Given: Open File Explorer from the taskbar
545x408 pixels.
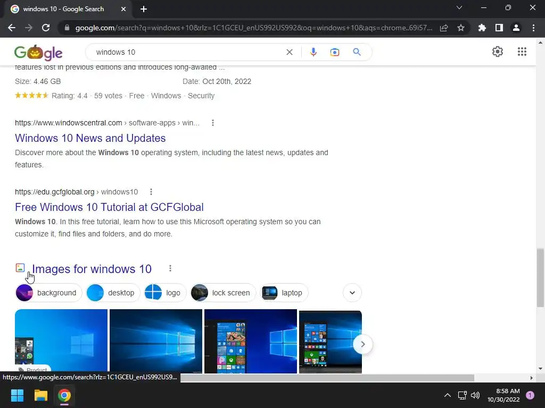Looking at the screenshot, I should click(40, 395).
